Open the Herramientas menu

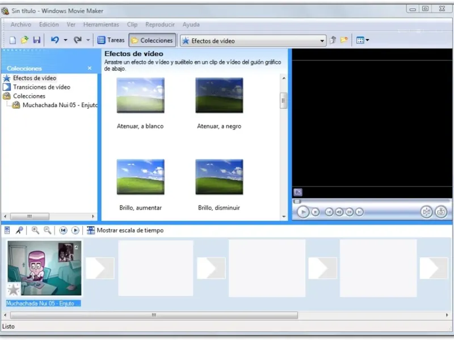101,24
